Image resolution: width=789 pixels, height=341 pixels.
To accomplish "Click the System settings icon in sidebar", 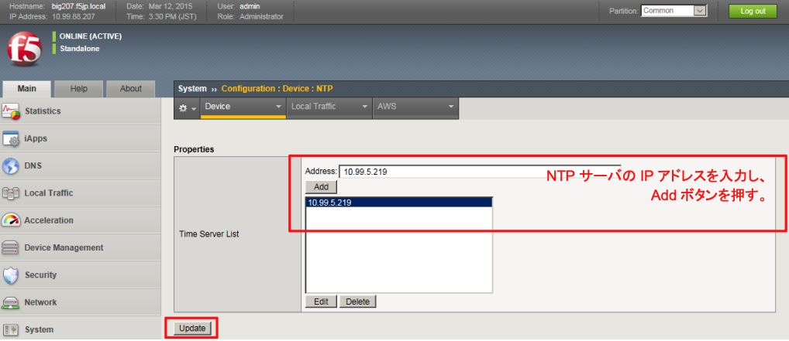I will pos(11,330).
